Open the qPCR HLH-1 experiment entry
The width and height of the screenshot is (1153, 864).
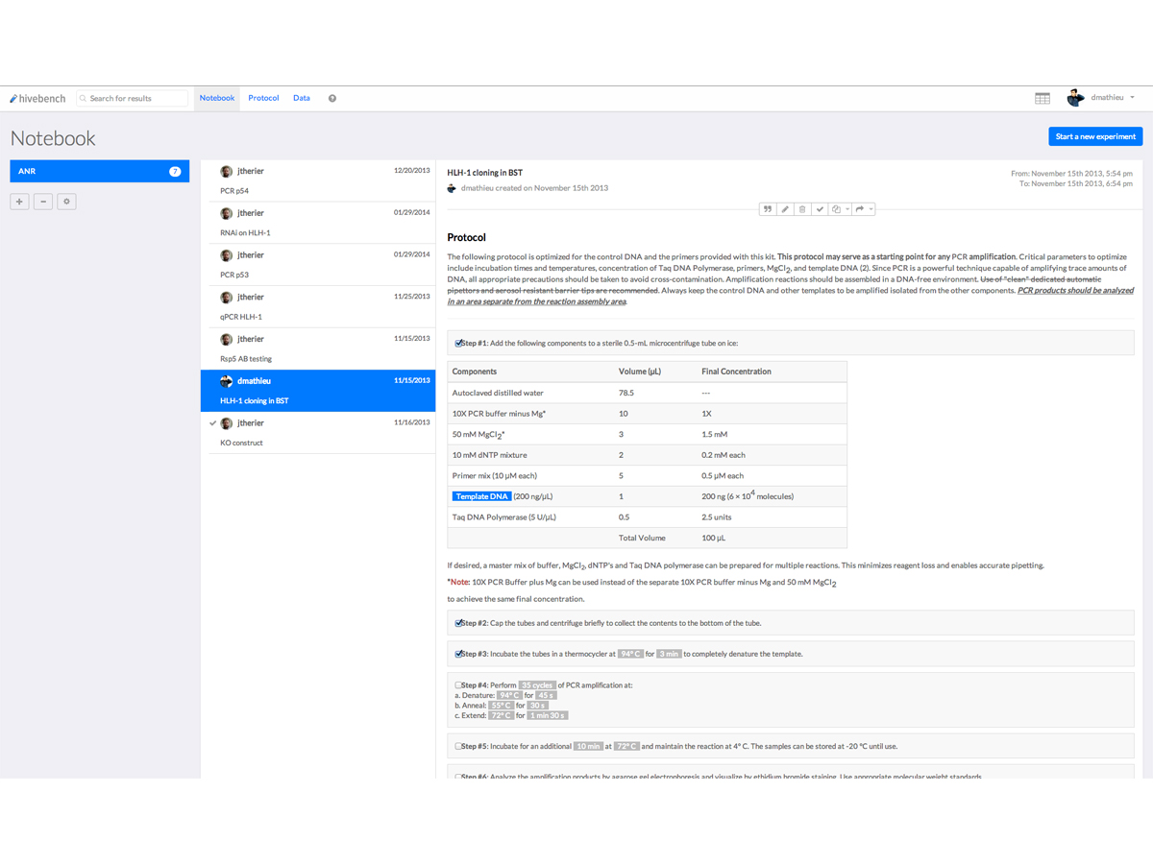tap(318, 306)
